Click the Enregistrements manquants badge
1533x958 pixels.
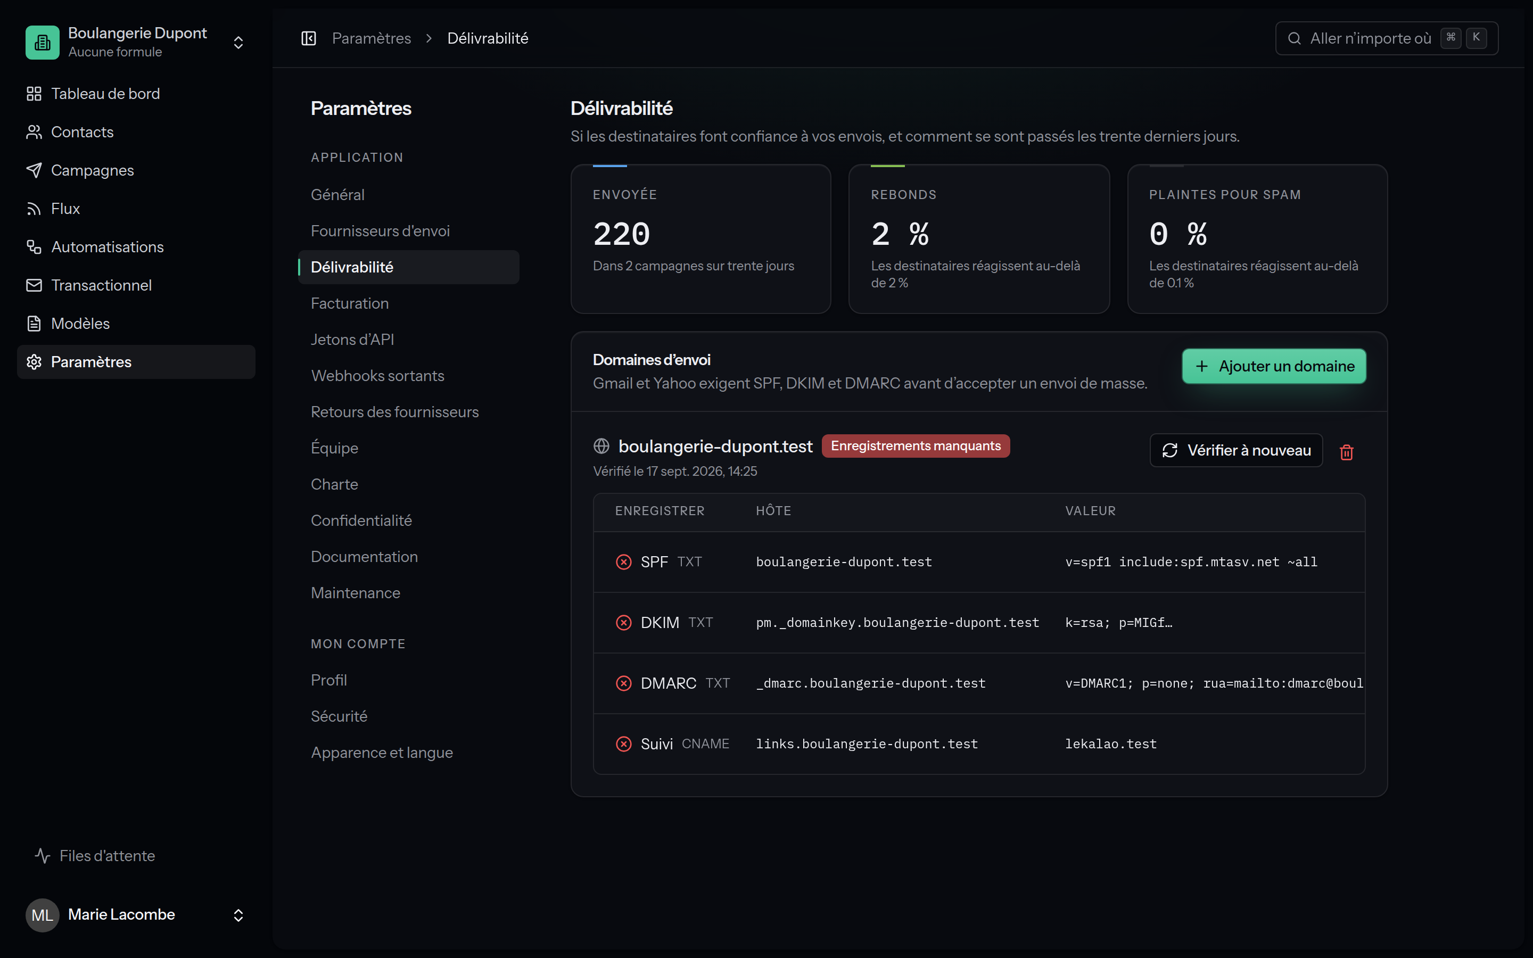916,446
